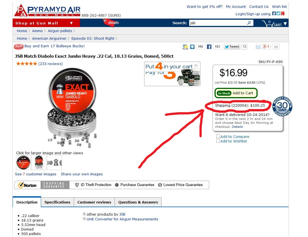Click the Add to Cart button
This screenshot has width=308, height=237.
236,93
